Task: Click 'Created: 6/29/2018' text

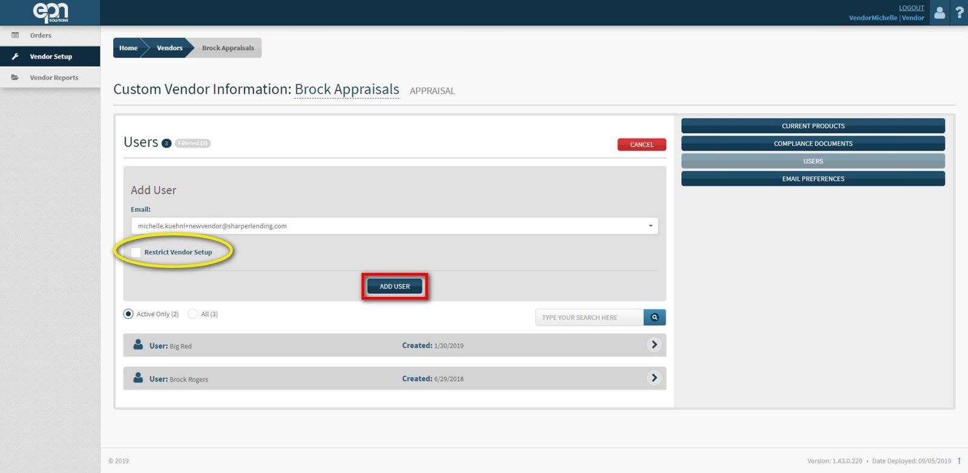Action: [x=433, y=379]
